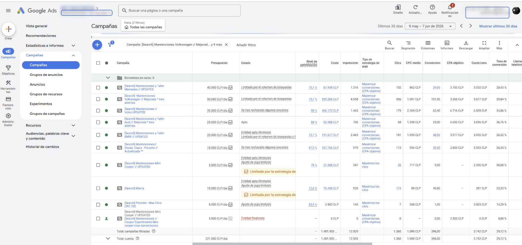Expand the Total: cuenta row

[108, 238]
